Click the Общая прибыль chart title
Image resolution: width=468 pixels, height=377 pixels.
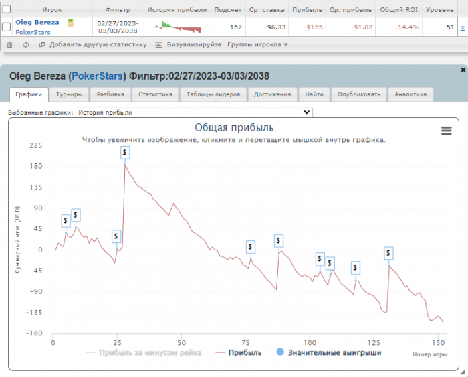pos(234,128)
